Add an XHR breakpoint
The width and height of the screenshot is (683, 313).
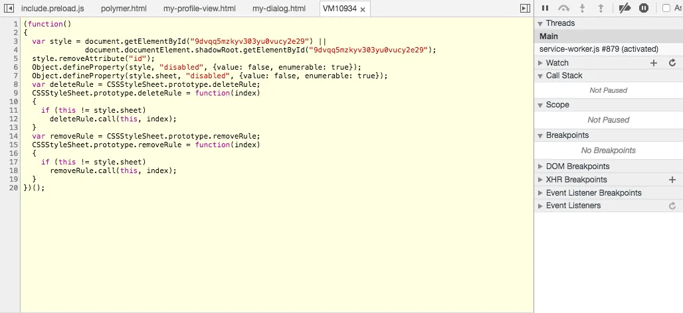672,180
